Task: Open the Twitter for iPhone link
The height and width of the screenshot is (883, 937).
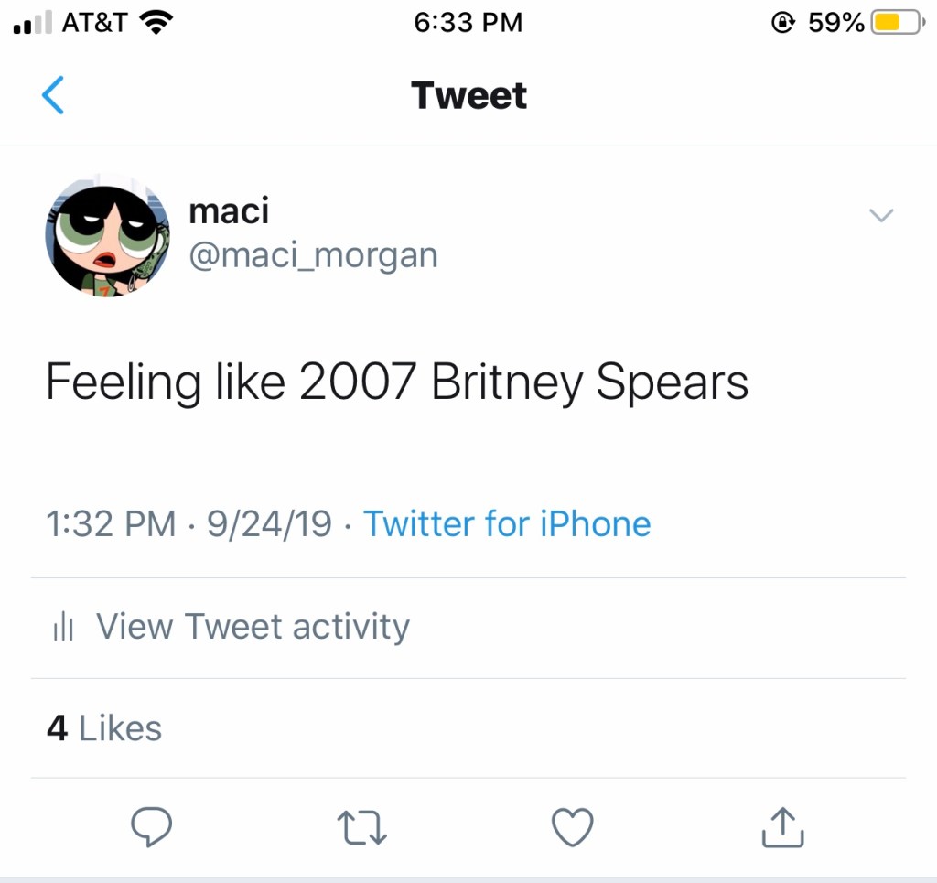Action: pos(507,524)
